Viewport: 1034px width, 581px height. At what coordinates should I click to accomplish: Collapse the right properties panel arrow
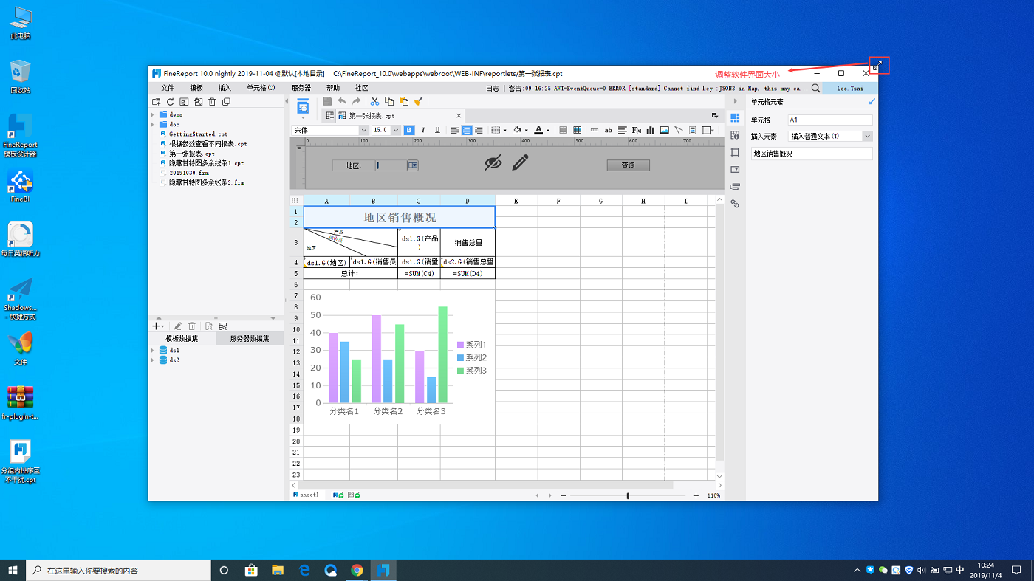point(735,101)
